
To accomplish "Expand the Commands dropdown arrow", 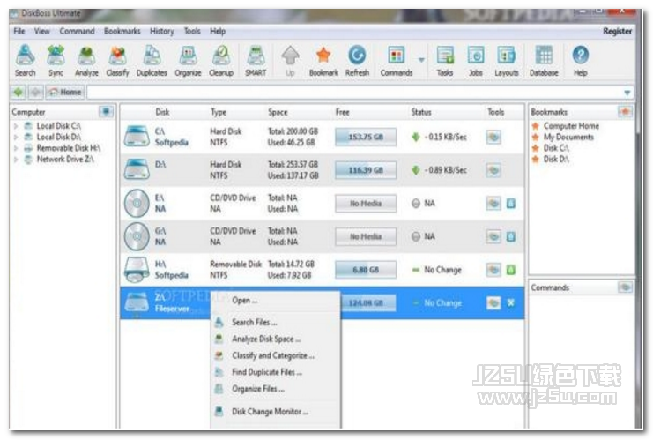I will (421, 60).
